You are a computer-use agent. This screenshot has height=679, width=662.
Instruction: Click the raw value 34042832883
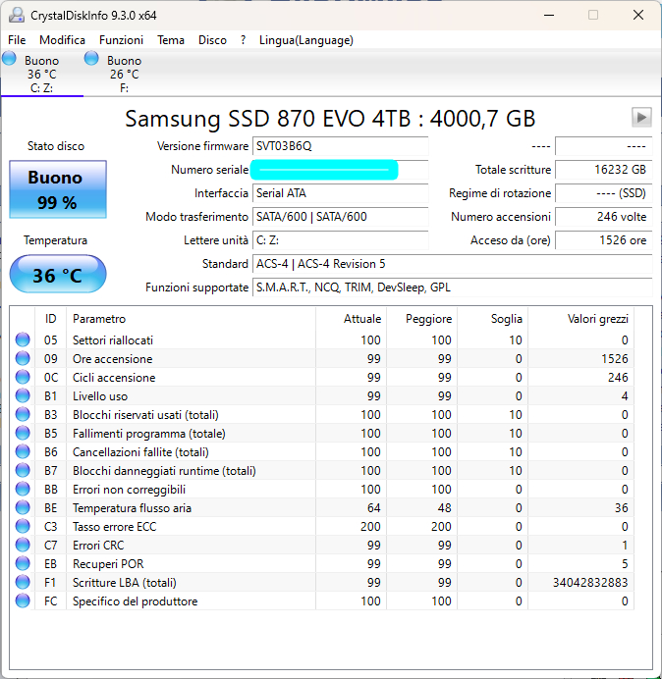590,583
